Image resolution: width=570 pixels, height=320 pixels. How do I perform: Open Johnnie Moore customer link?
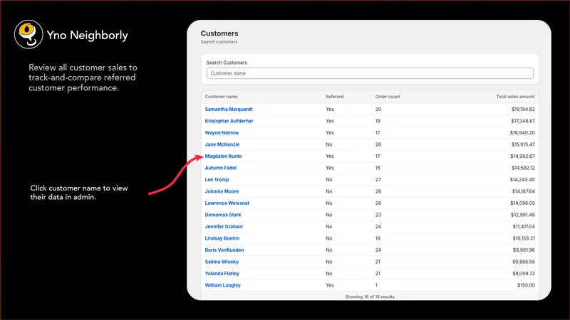point(222,191)
